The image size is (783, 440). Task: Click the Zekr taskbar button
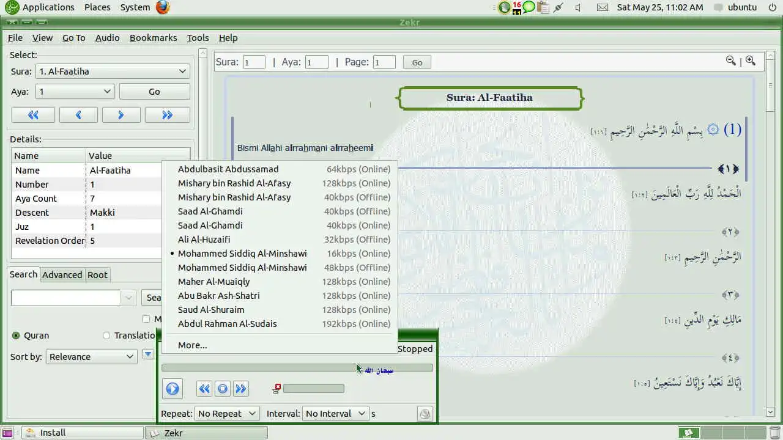(x=207, y=433)
